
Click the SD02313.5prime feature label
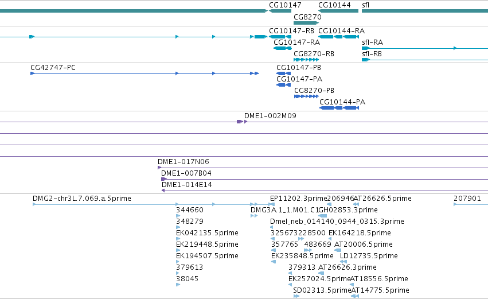(x=322, y=290)
